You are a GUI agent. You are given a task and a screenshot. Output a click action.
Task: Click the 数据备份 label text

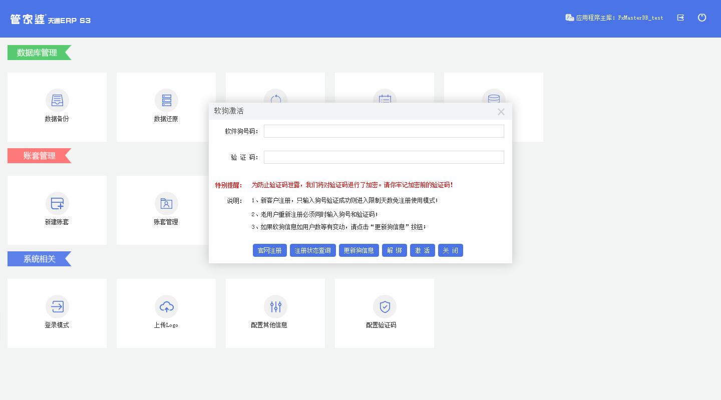(x=57, y=119)
